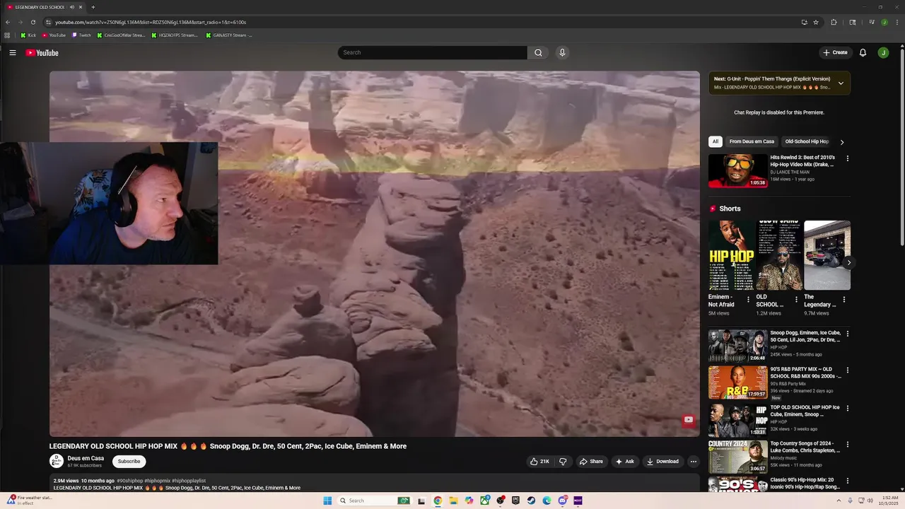The image size is (905, 509).
Task: Open Steam from the taskbar
Action: tap(531, 501)
